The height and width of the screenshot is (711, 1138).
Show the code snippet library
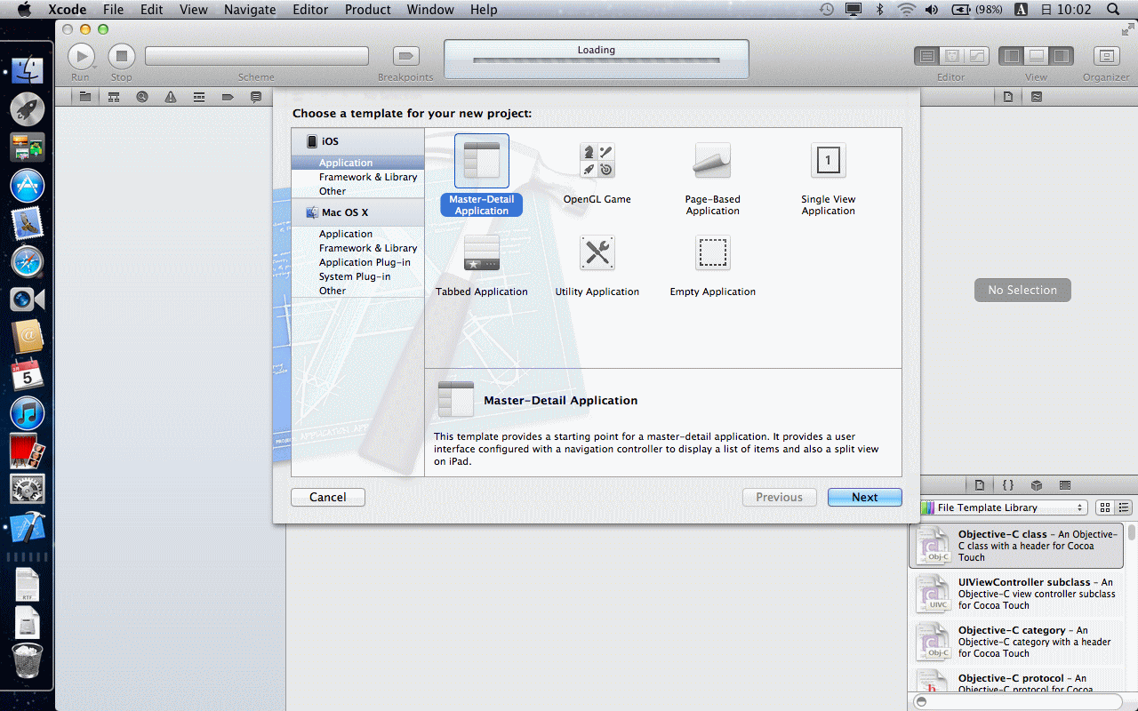(x=1008, y=485)
